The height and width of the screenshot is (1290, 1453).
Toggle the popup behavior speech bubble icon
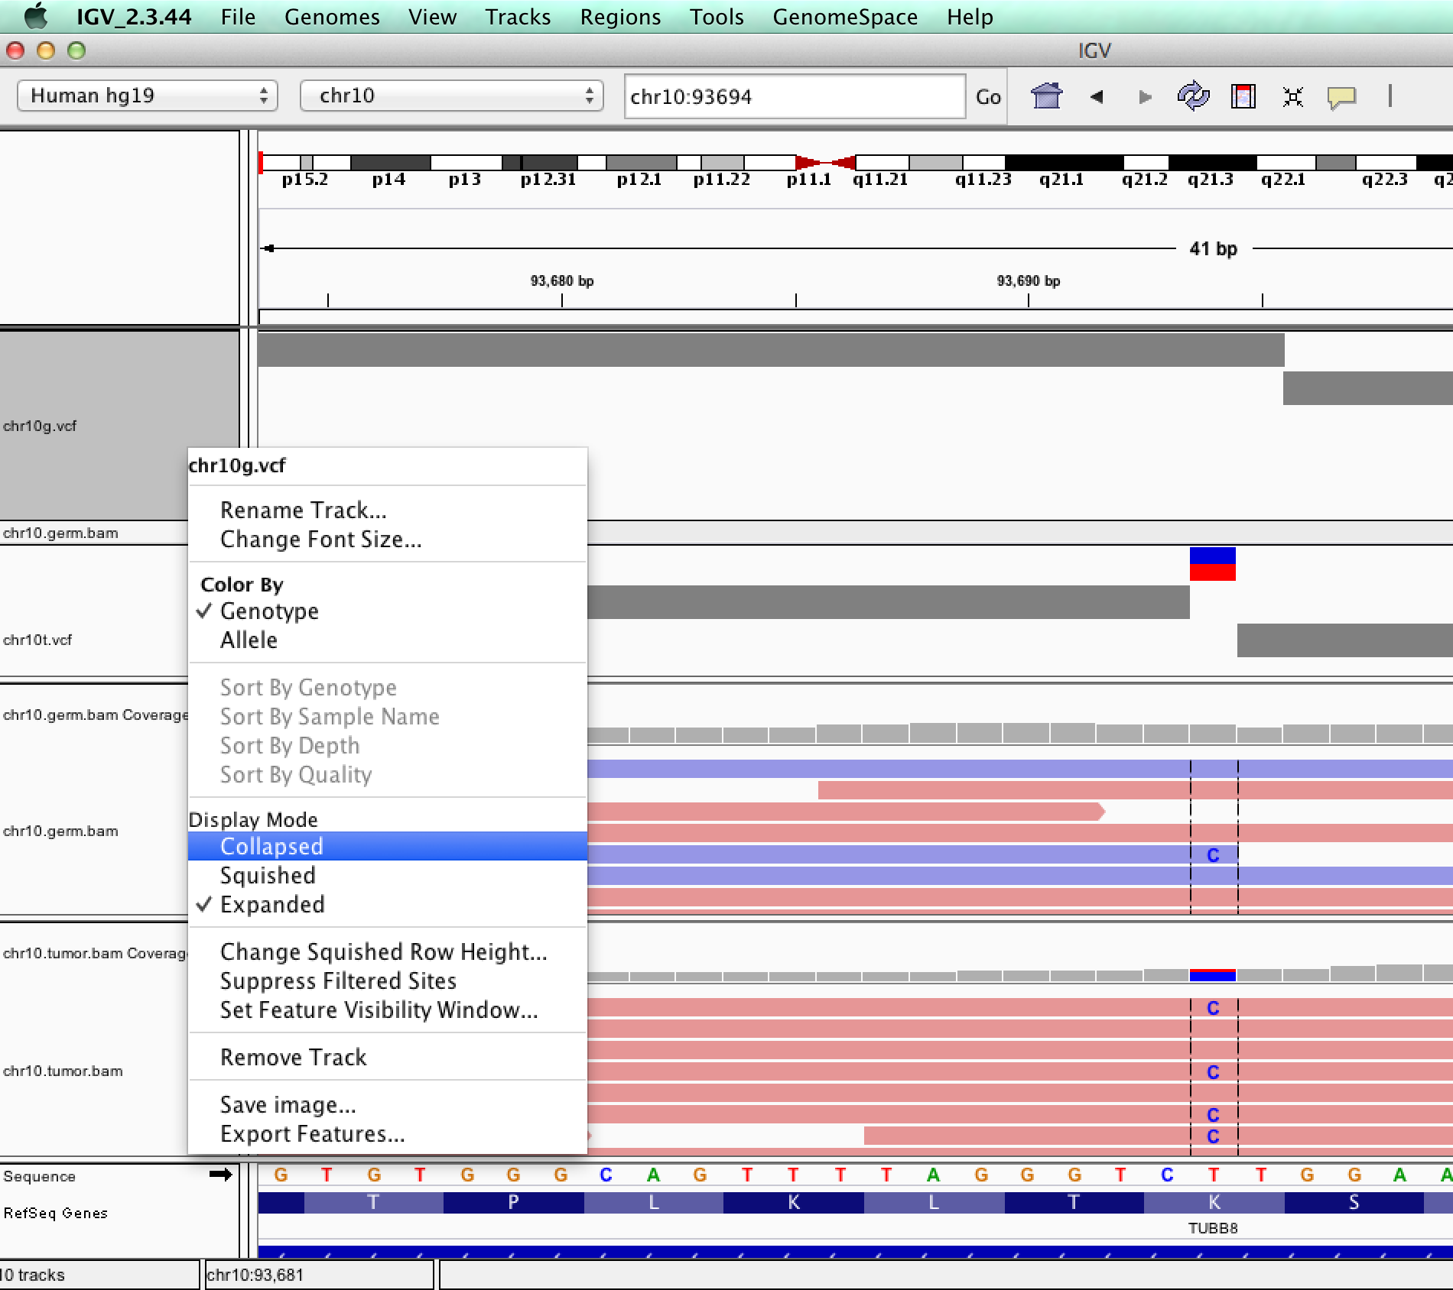1341,98
